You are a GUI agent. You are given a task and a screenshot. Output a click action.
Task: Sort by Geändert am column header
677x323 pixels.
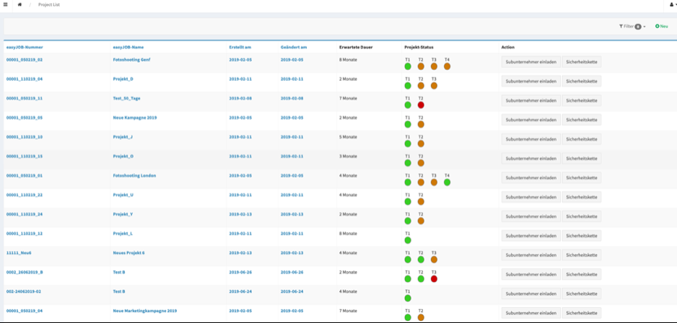293,47
